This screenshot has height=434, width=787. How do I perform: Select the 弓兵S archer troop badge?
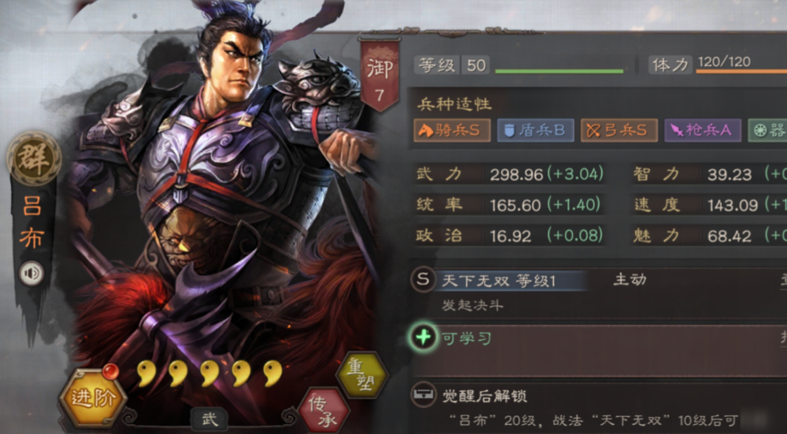[619, 130]
